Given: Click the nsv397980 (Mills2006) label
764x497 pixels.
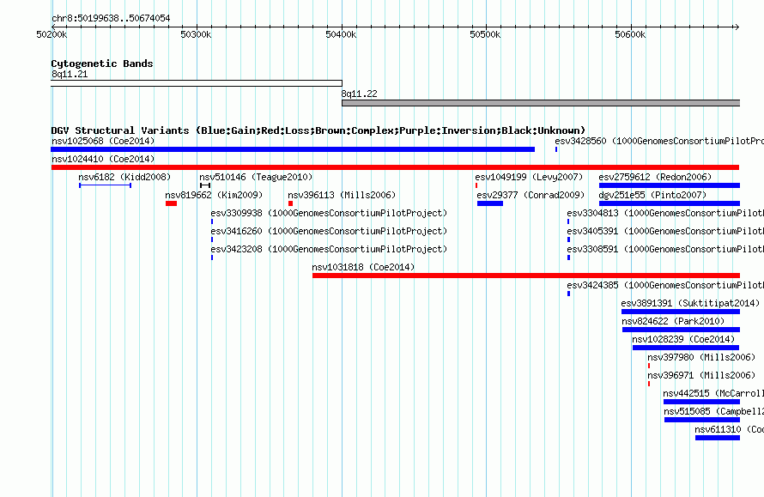Looking at the screenshot, I should pos(701,357).
